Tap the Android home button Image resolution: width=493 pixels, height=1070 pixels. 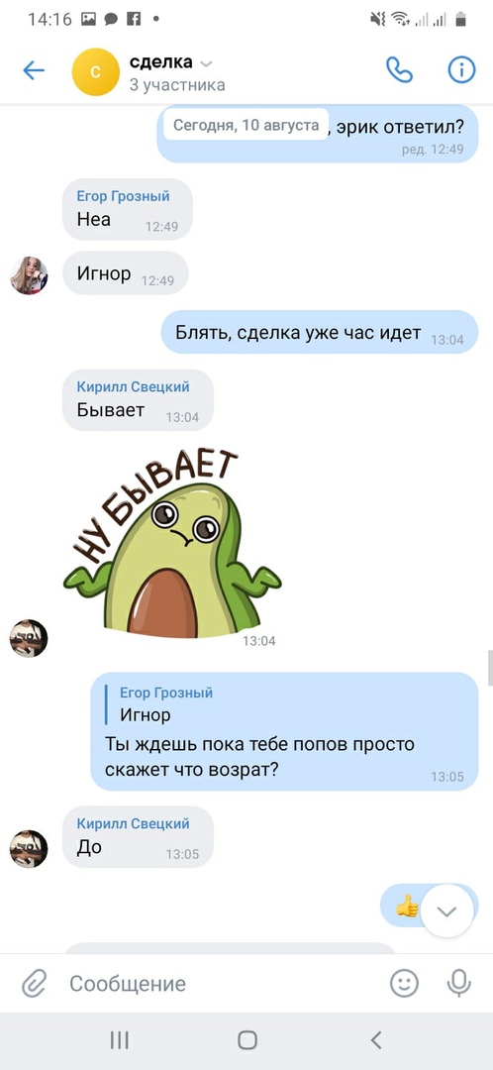click(x=246, y=1040)
